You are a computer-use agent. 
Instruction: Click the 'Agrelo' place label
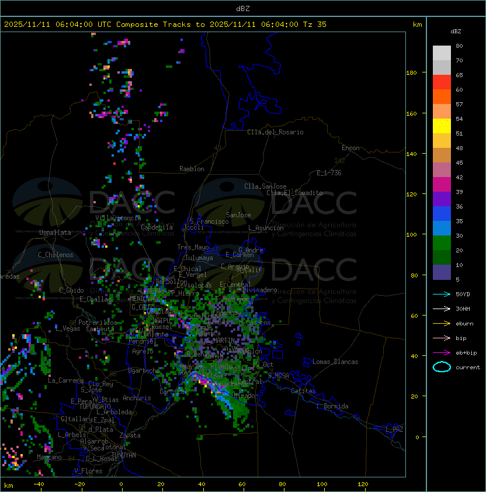coord(143,351)
